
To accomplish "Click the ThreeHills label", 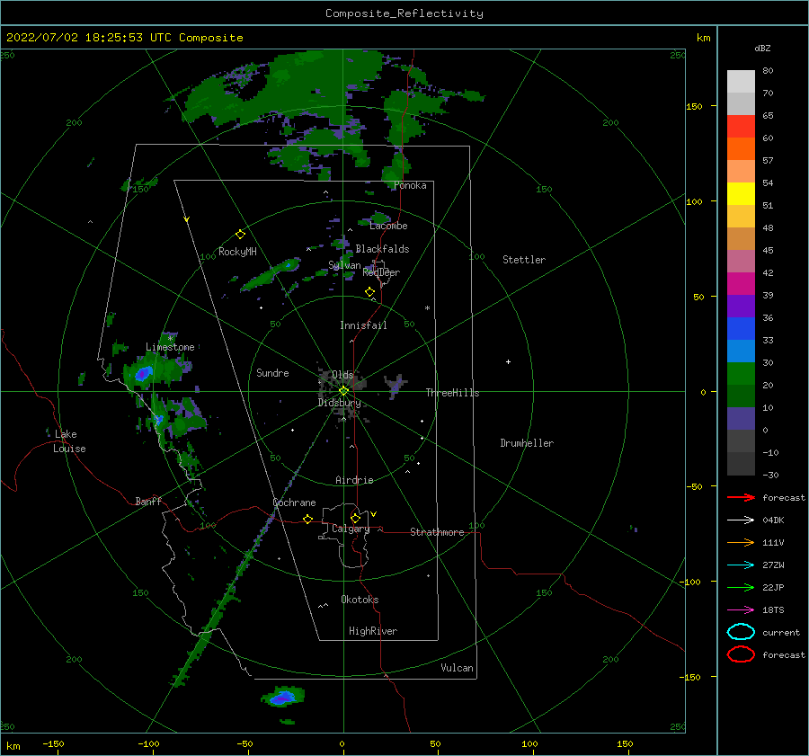I will point(452,393).
